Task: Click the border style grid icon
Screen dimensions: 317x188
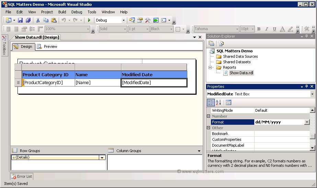Action: [178, 29]
